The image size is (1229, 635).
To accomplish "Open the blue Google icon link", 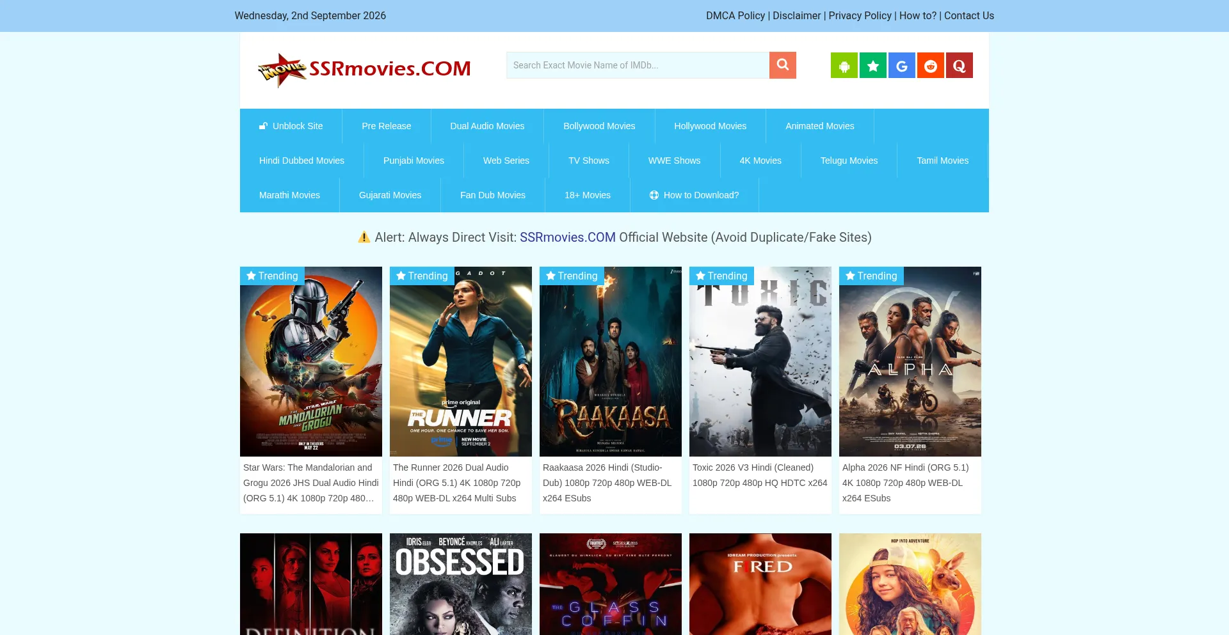I will point(902,65).
